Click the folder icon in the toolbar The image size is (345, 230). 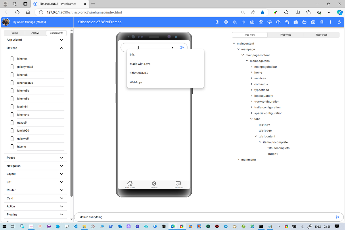(x=304, y=22)
